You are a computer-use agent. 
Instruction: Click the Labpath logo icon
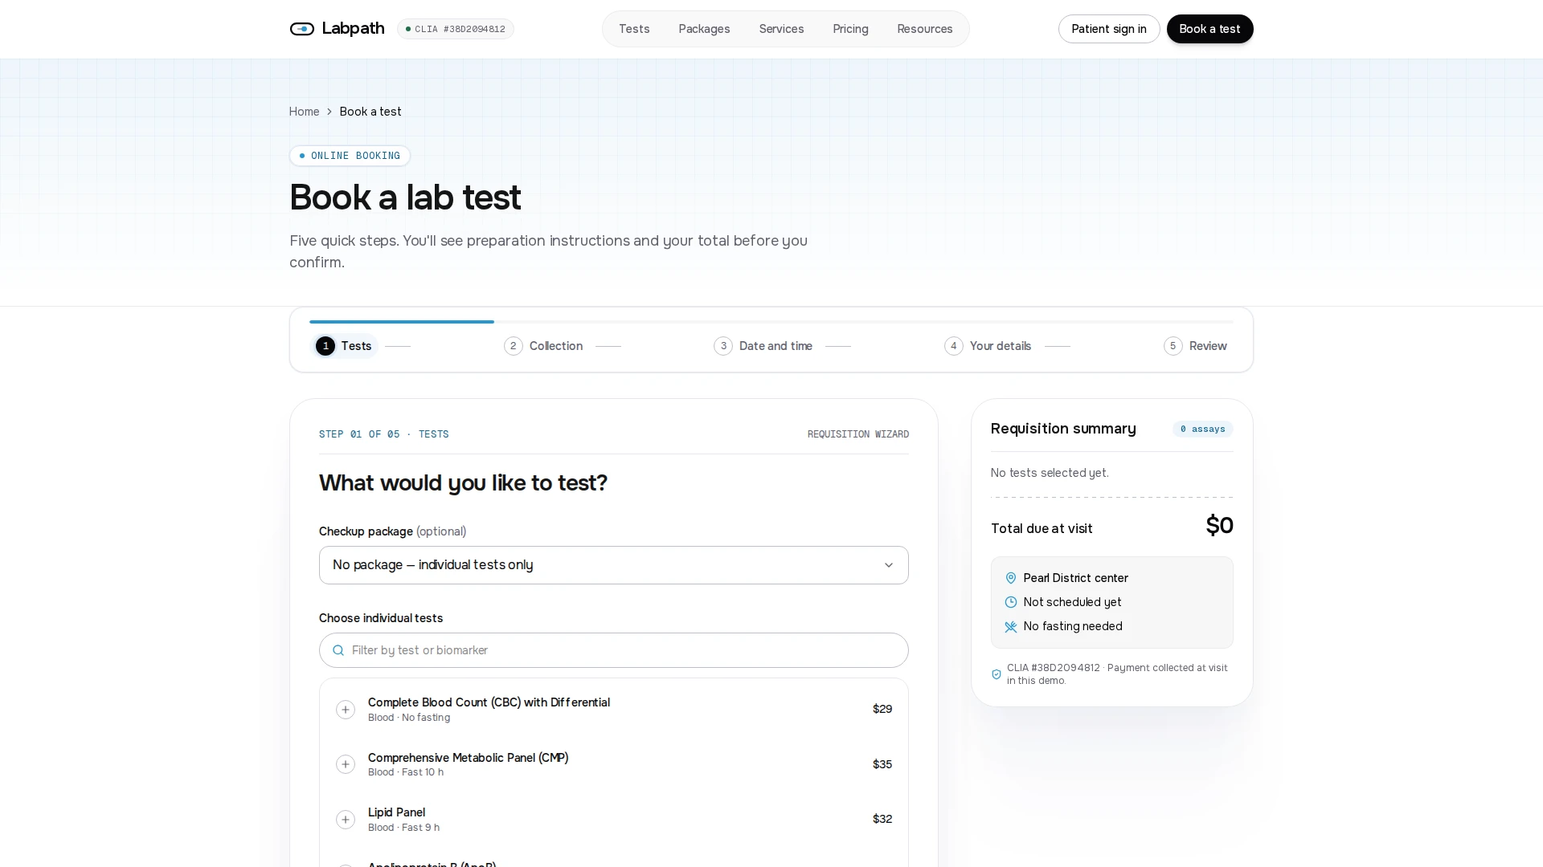click(x=302, y=29)
